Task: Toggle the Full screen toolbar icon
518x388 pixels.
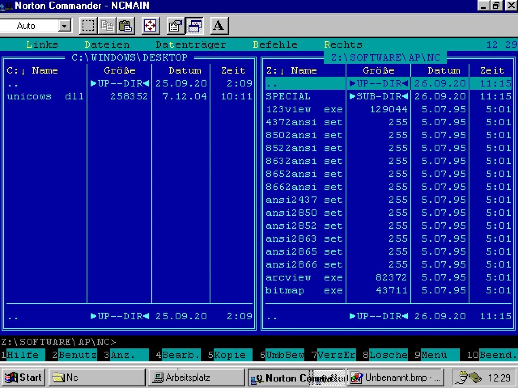Action: coord(150,26)
